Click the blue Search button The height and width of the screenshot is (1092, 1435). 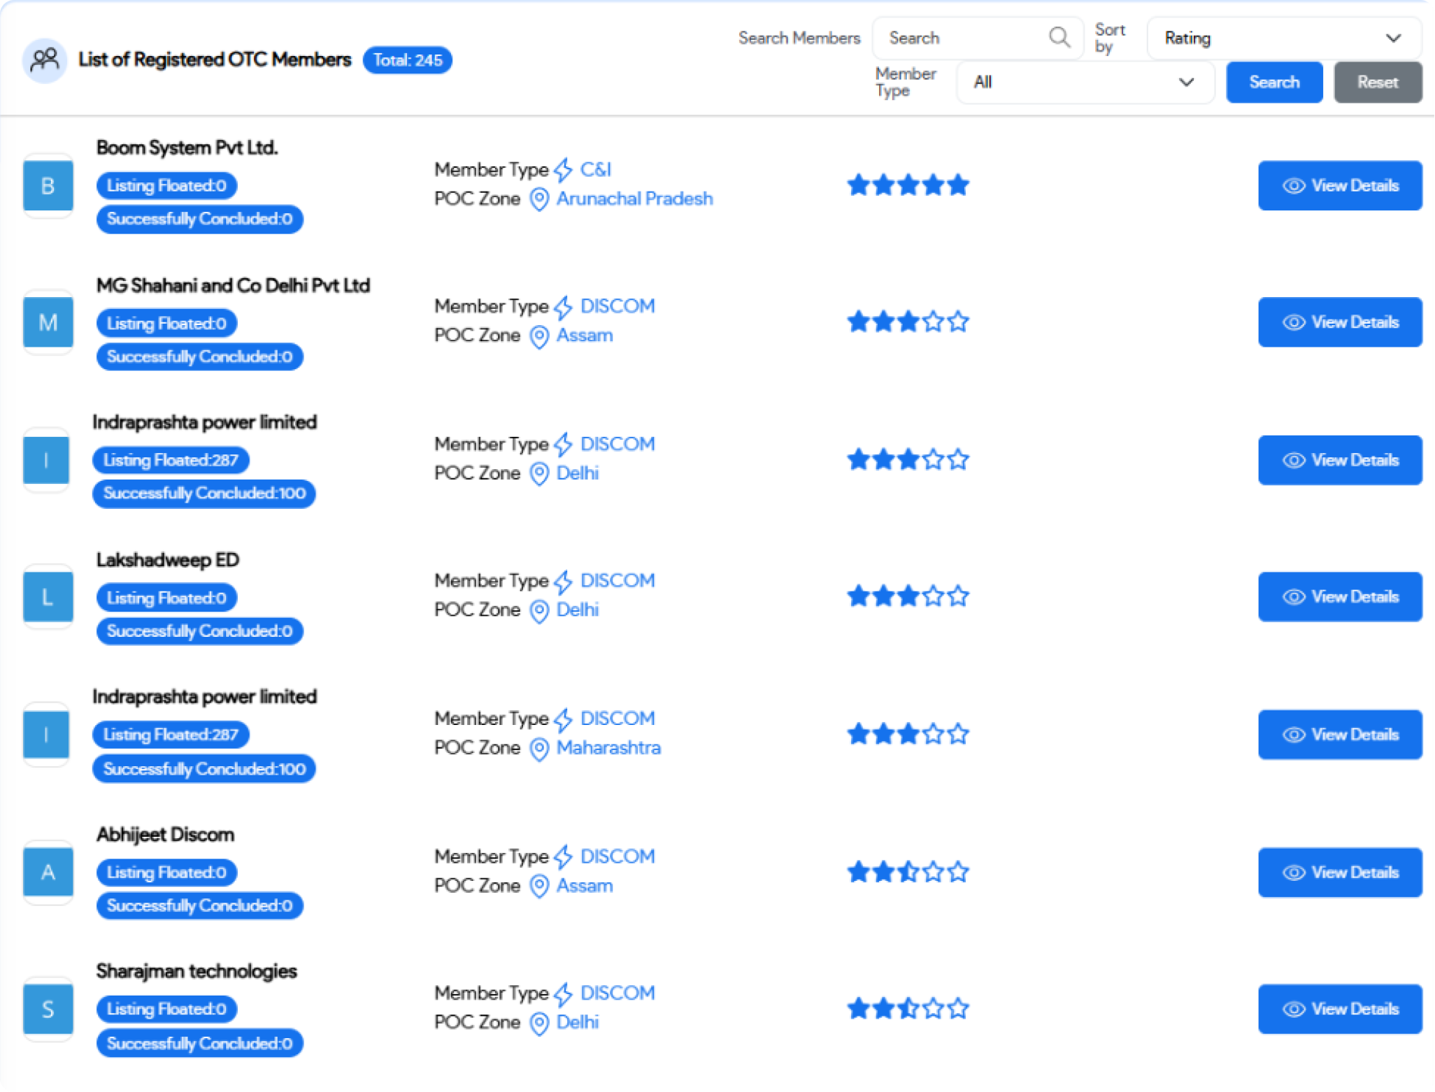(x=1274, y=82)
